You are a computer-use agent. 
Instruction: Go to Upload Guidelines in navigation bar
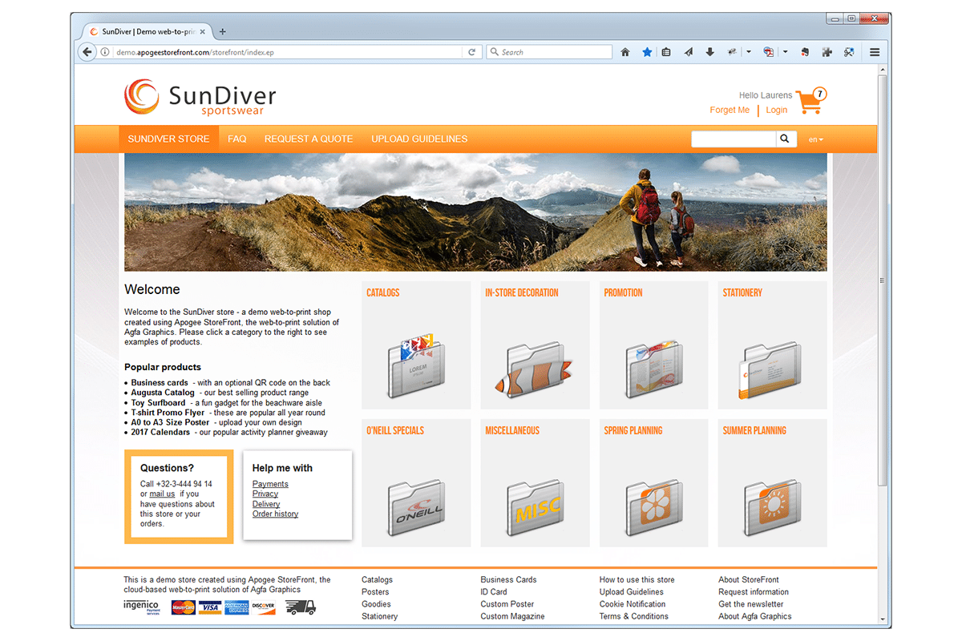coord(419,139)
